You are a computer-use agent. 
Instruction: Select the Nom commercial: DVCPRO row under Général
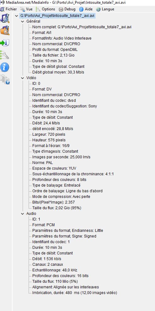point(56,44)
